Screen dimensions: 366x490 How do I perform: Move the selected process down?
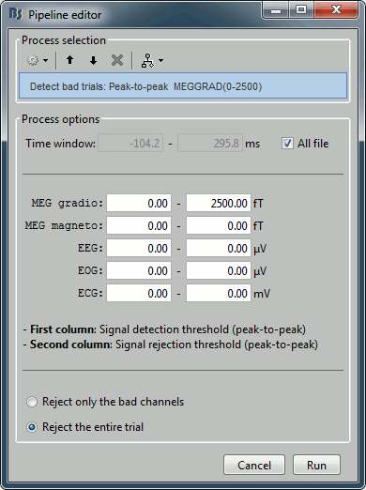[x=93, y=60]
